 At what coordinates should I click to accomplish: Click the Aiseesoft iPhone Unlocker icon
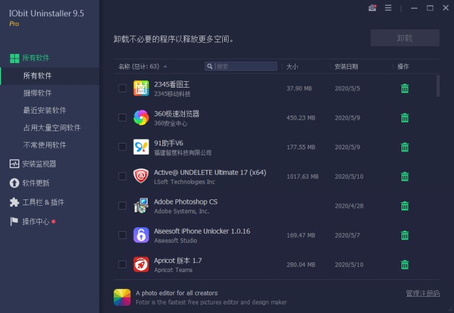coord(141,235)
